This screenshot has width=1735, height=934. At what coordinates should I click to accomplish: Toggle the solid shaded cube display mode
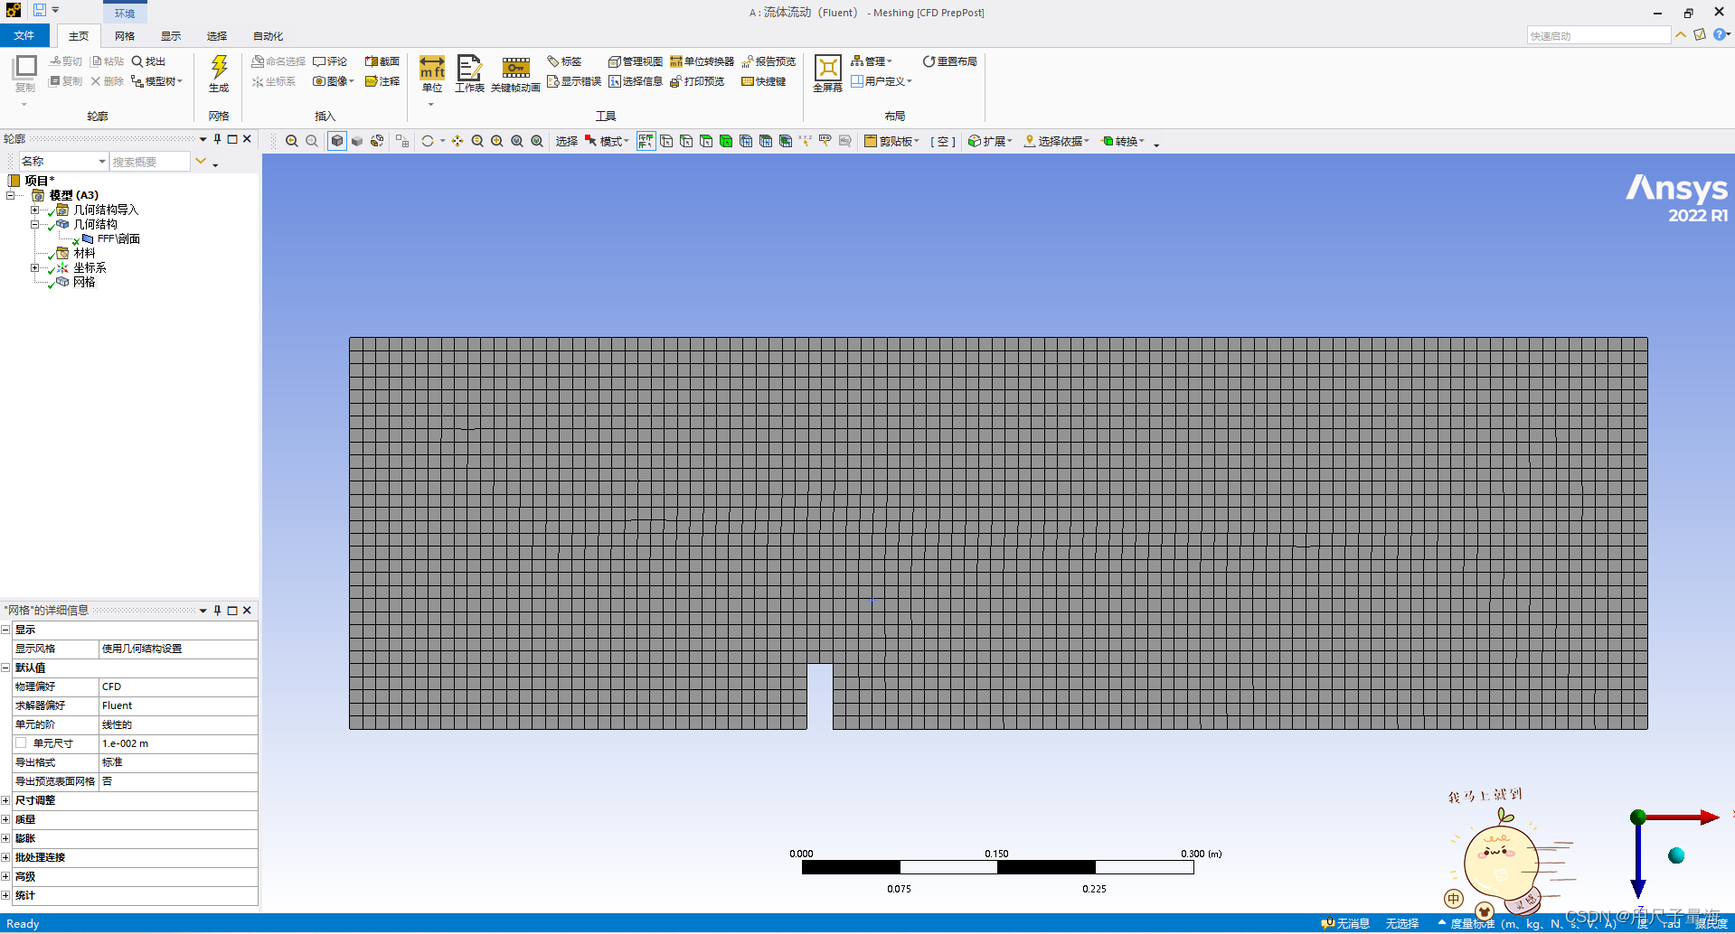[357, 141]
